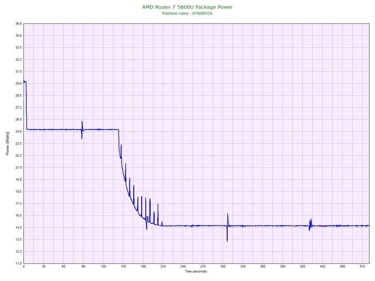Click the y-axis value 28.5
This screenshot has height=281, width=375.
(18, 95)
